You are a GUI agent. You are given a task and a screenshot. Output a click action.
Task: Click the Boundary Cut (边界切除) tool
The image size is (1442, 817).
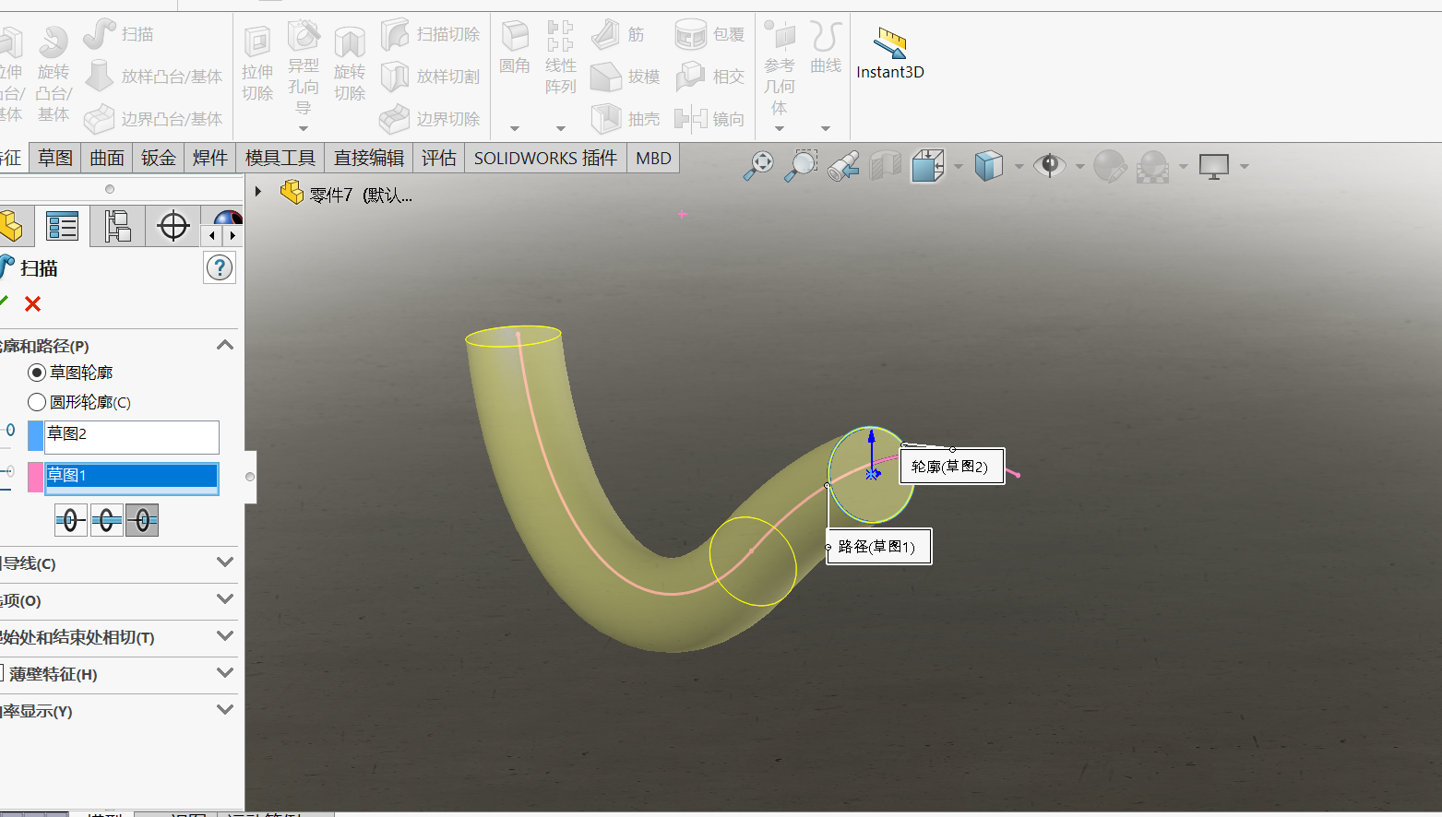coord(430,119)
